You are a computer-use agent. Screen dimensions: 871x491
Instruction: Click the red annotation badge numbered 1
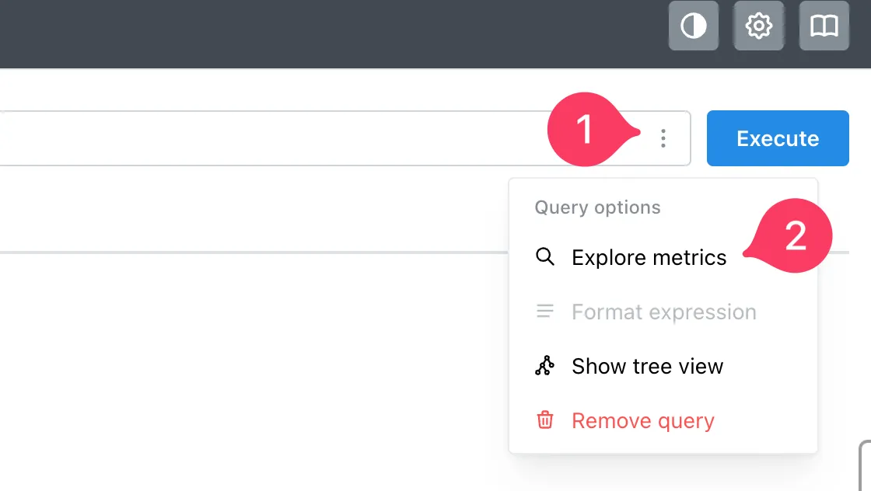[585, 131]
